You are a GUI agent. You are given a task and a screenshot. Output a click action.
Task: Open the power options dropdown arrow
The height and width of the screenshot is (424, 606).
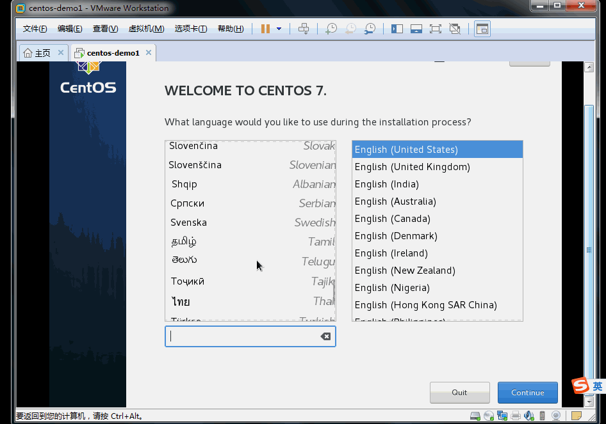(x=279, y=29)
